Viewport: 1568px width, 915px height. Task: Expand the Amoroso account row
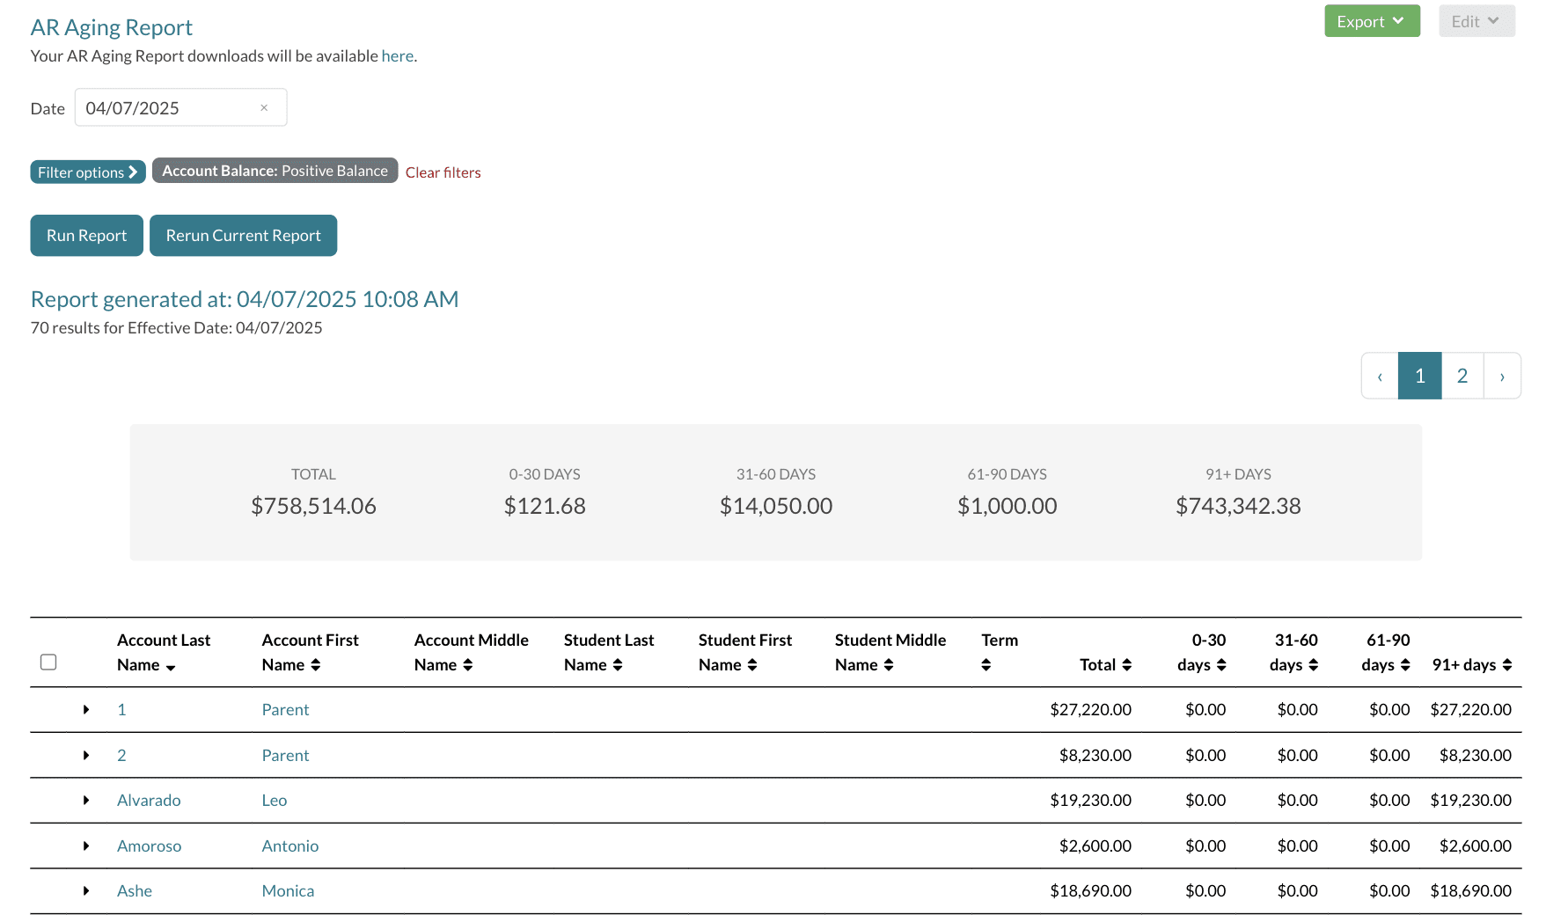pyautogui.click(x=86, y=846)
